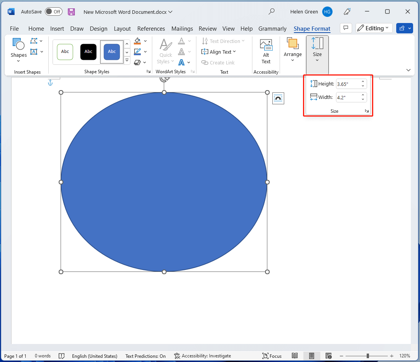
Task: Open the Mailings ribbon tab
Action: (182, 29)
